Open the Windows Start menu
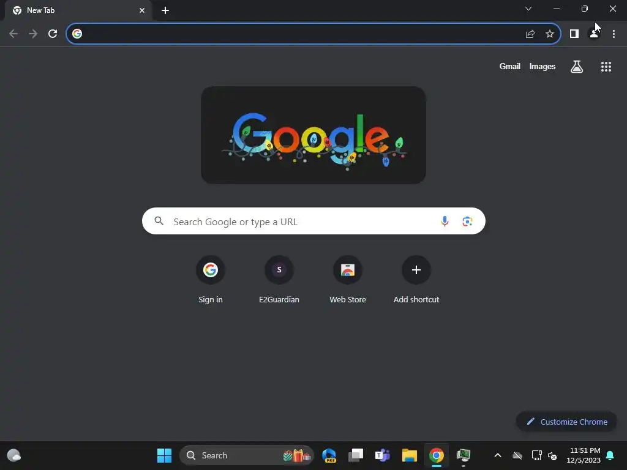The height and width of the screenshot is (470, 627). (164, 455)
